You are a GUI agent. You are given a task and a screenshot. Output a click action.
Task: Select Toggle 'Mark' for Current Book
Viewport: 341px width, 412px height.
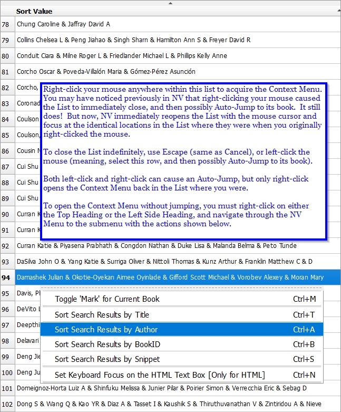182,299
